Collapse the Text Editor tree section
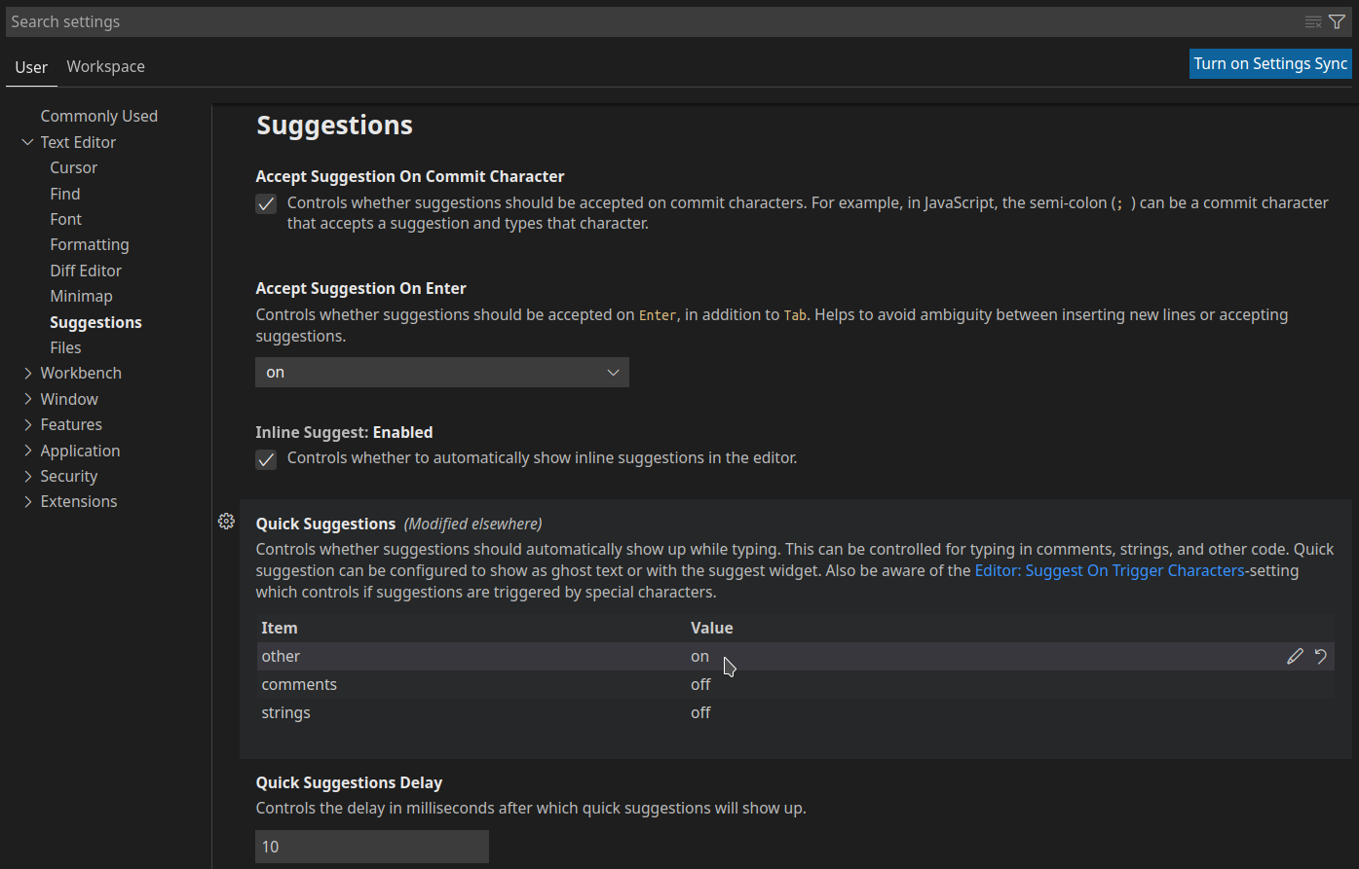 coord(27,142)
